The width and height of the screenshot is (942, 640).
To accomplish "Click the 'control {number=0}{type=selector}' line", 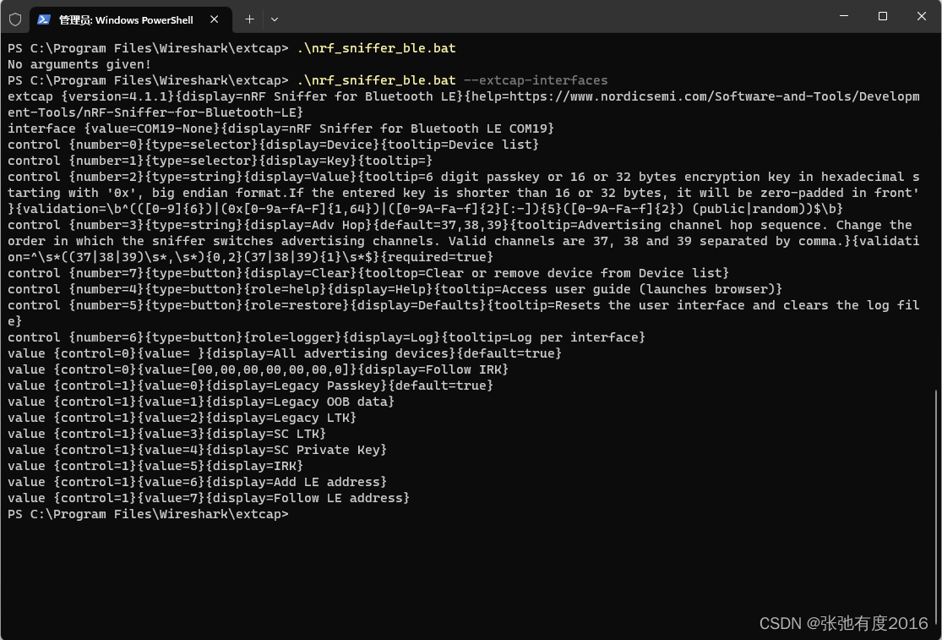I will point(274,145).
